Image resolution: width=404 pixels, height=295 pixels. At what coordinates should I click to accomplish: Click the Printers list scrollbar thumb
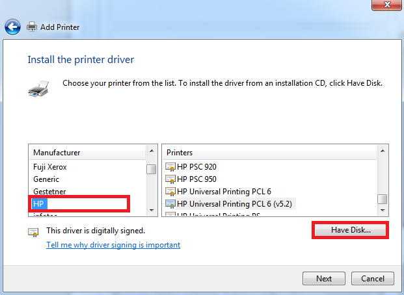383,199
